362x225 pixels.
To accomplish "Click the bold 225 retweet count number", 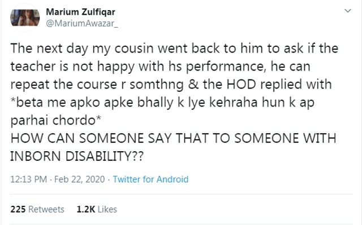I will pos(18,209).
